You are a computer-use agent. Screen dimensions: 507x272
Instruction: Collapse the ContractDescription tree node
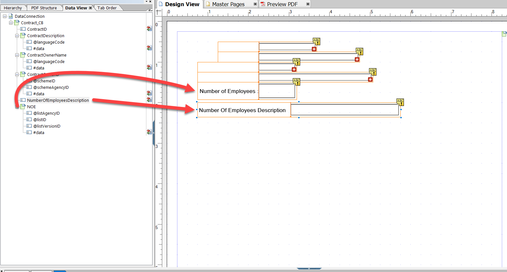[17, 36]
